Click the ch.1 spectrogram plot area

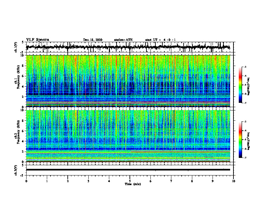(128, 81)
